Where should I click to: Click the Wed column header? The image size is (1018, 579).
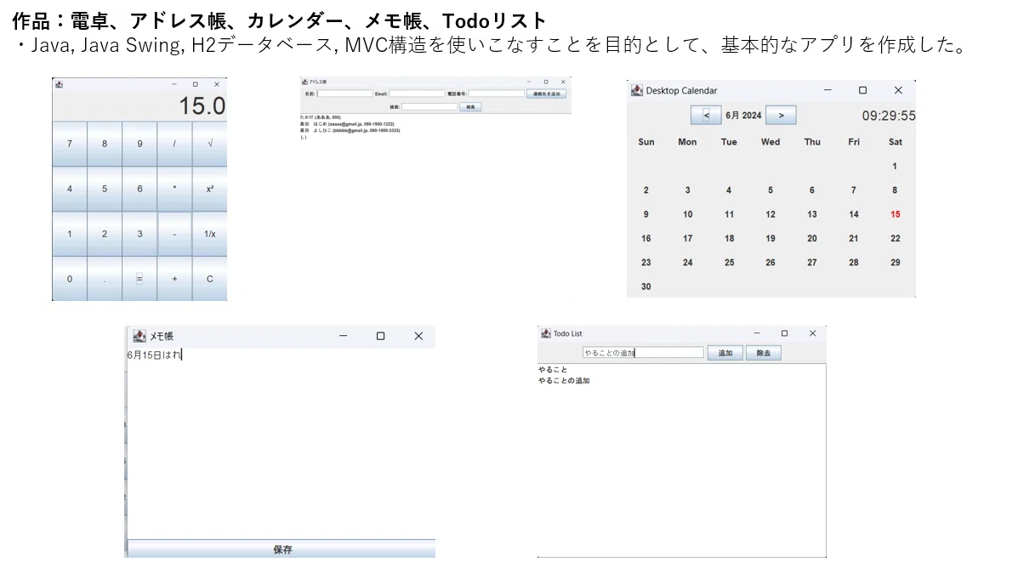pos(771,141)
